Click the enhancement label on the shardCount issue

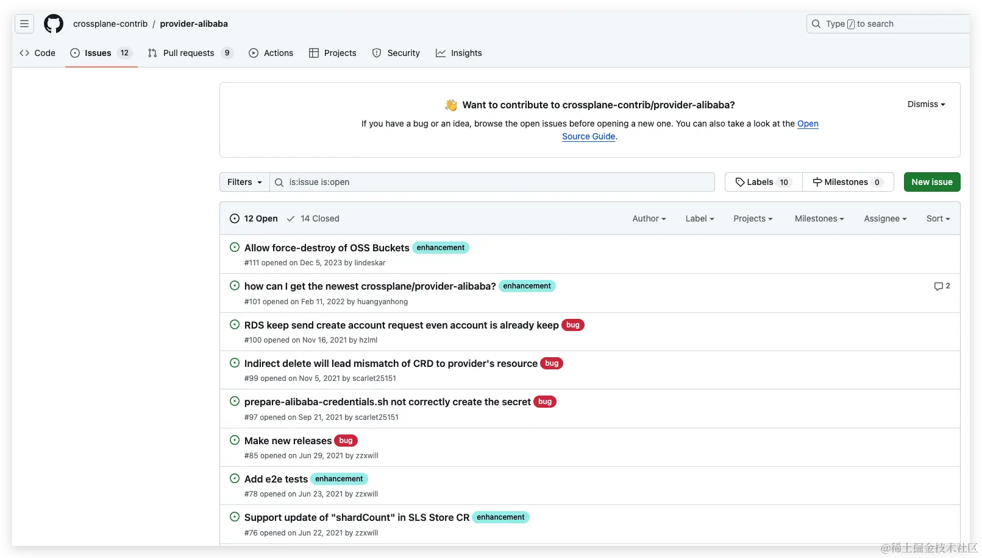point(500,517)
